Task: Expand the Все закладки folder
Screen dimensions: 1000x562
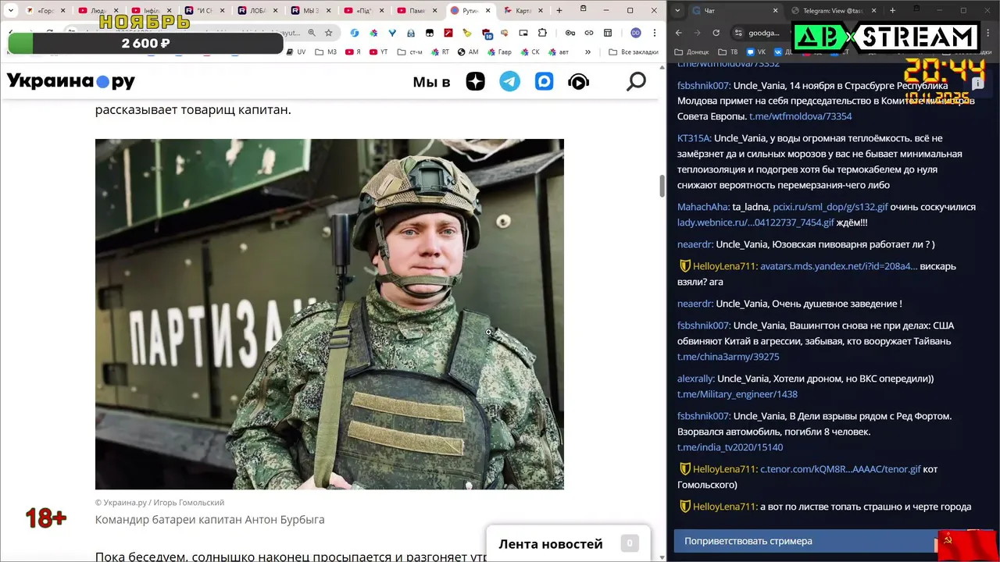Action: pos(632,52)
